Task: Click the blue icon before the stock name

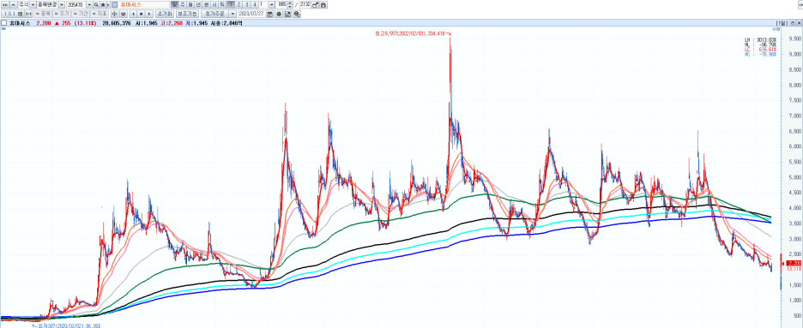Action: point(115,4)
